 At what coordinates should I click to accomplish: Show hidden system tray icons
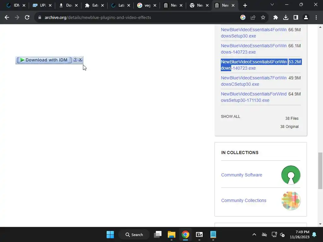point(254,234)
